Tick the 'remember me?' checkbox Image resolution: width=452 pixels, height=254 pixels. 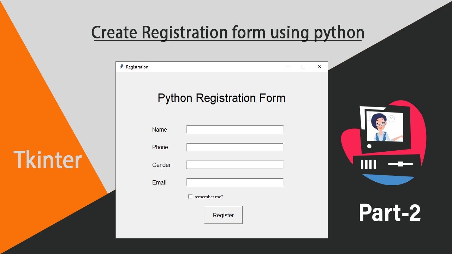tap(190, 196)
